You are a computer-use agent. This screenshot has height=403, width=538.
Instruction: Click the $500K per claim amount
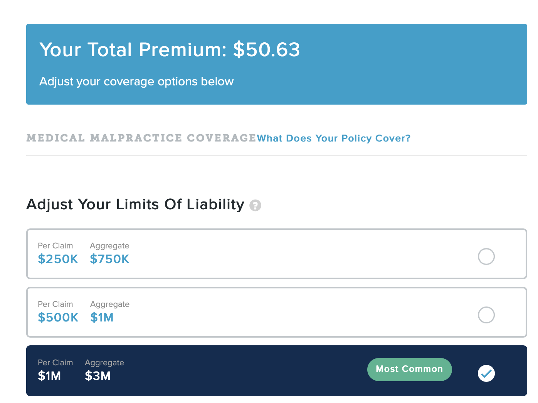[x=58, y=318]
